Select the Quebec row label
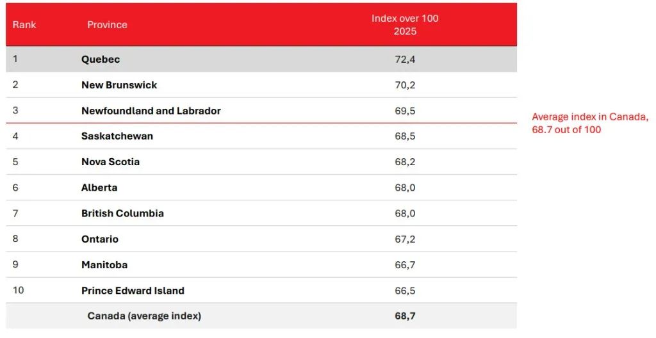The height and width of the screenshot is (338, 656). pyautogui.click(x=101, y=60)
